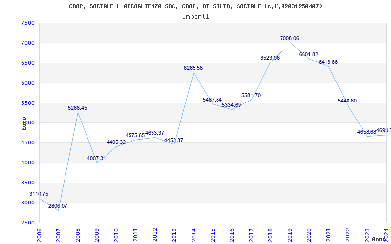Select x-axis year 2023
The height and width of the screenshot is (244, 391).
(367, 235)
